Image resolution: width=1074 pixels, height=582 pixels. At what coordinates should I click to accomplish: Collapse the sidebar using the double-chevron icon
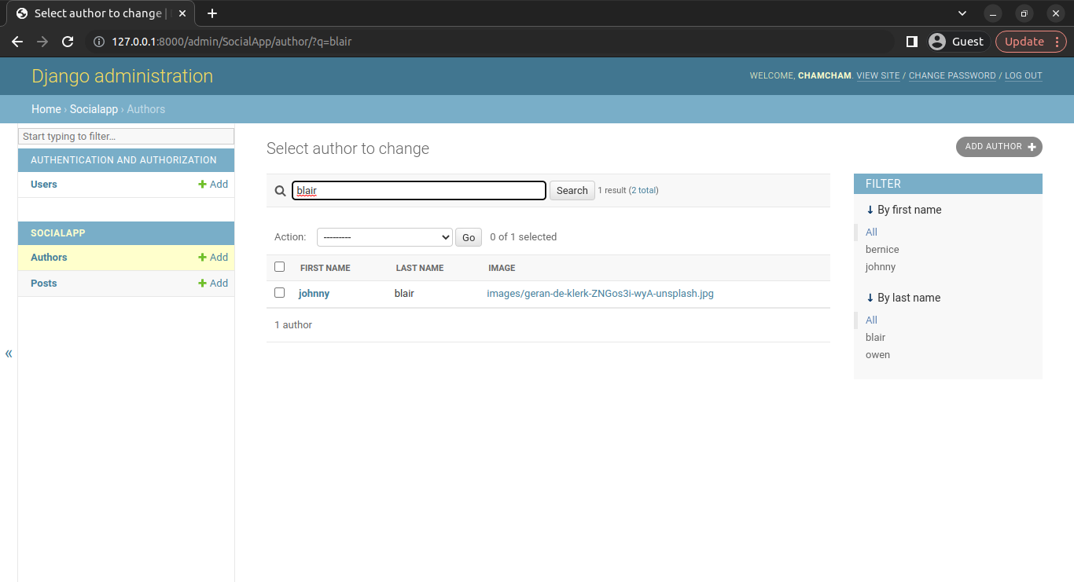[9, 353]
